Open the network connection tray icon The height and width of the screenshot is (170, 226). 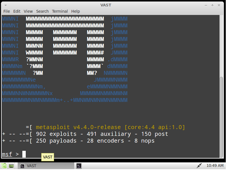point(199,166)
